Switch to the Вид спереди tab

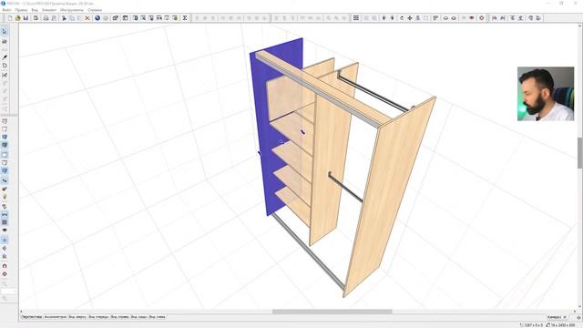point(98,317)
